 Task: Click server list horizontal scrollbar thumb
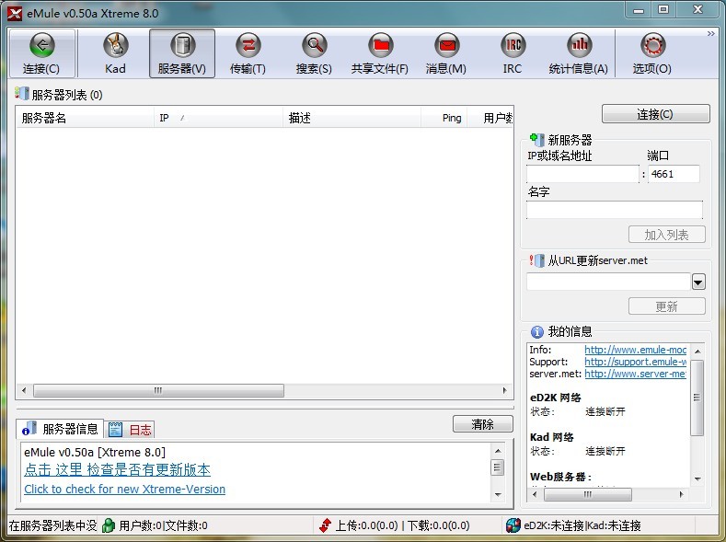158,390
